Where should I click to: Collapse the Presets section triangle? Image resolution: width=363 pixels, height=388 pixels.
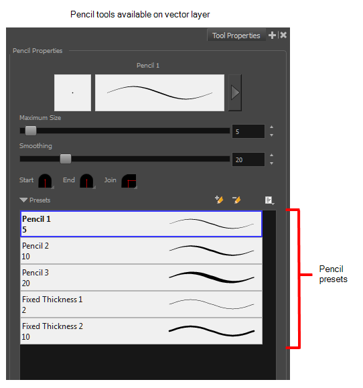point(23,200)
